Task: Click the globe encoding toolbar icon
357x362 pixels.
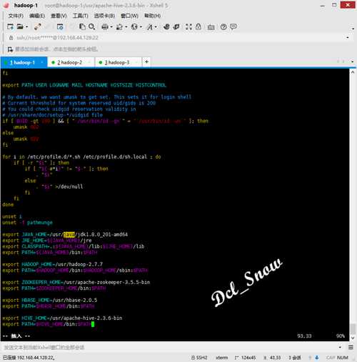Action: [134, 27]
